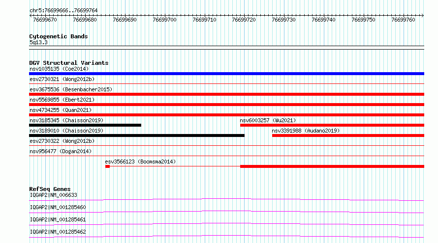Click the magenta IQGAP2|NM_006633 transcript line

coord(226,199)
